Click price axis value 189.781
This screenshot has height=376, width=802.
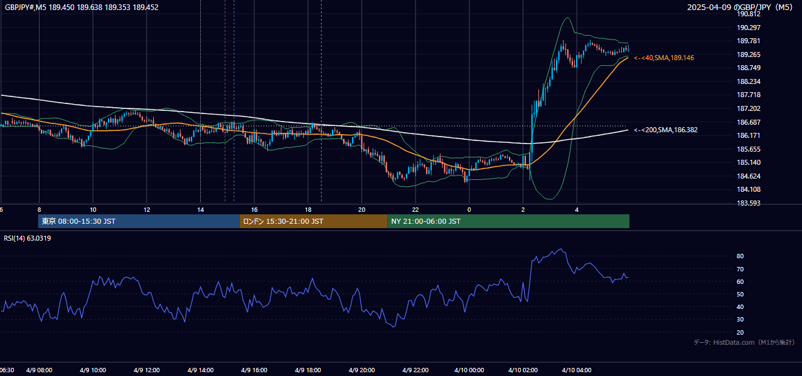749,41
